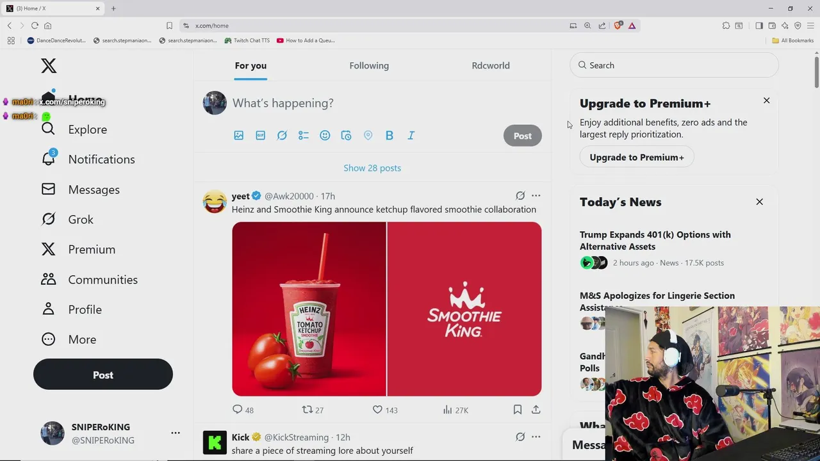This screenshot has height=461, width=820.
Task: Open Kick's profile avatar
Action: [x=215, y=443]
